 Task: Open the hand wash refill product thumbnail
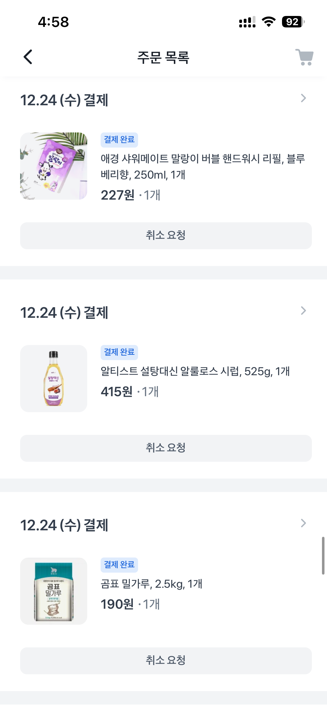pyautogui.click(x=54, y=166)
